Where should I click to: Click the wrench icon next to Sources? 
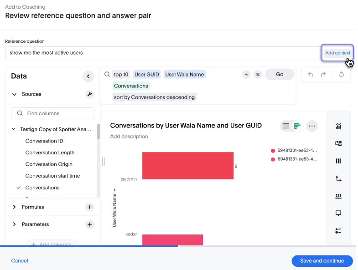[x=89, y=94]
